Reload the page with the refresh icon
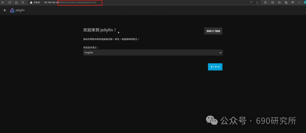 click(x=10, y=2)
